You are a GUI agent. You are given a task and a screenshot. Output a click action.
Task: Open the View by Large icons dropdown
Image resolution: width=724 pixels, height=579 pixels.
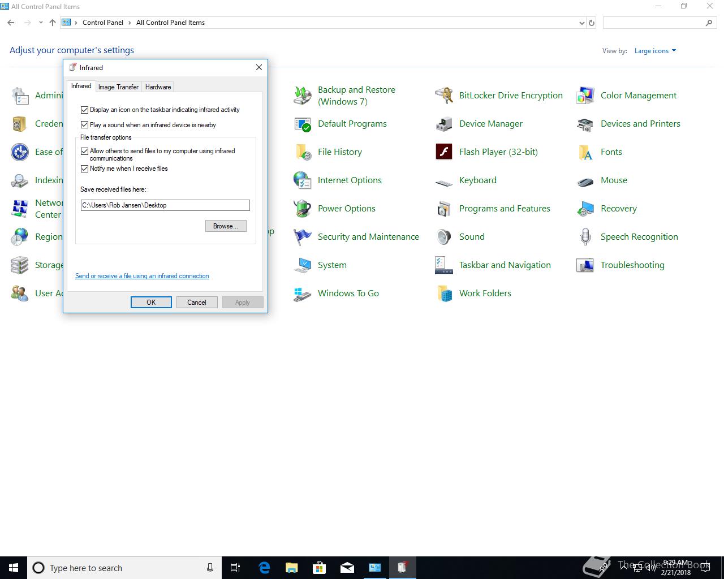655,51
